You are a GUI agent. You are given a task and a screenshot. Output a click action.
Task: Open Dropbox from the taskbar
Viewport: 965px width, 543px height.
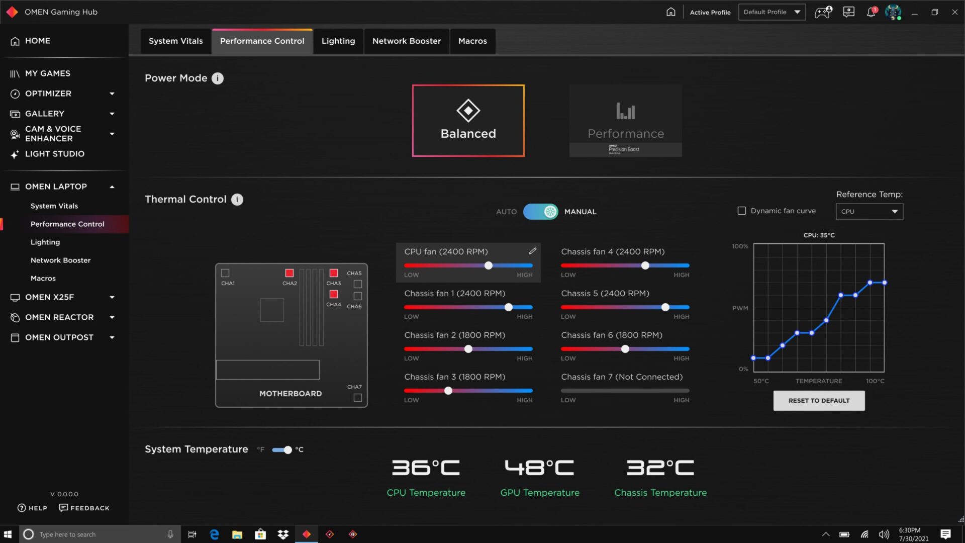(x=283, y=534)
